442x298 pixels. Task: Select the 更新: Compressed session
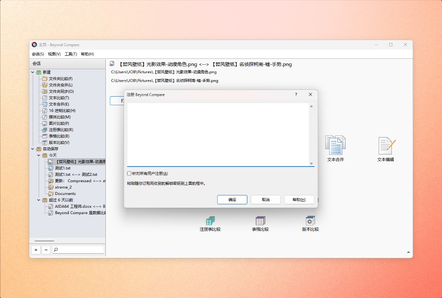click(x=80, y=181)
